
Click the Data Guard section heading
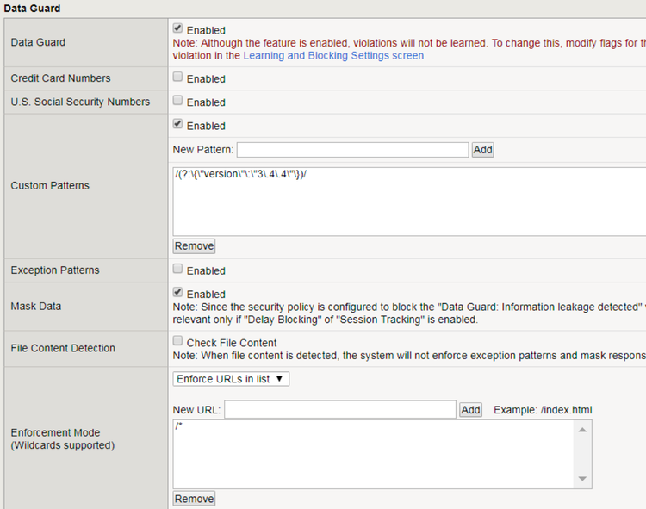click(33, 8)
